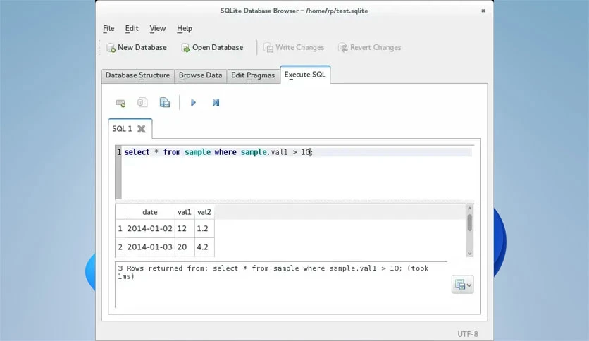The width and height of the screenshot is (589, 341).
Task: Click the 3 Rows returned message
Action: pyautogui.click(x=273, y=272)
